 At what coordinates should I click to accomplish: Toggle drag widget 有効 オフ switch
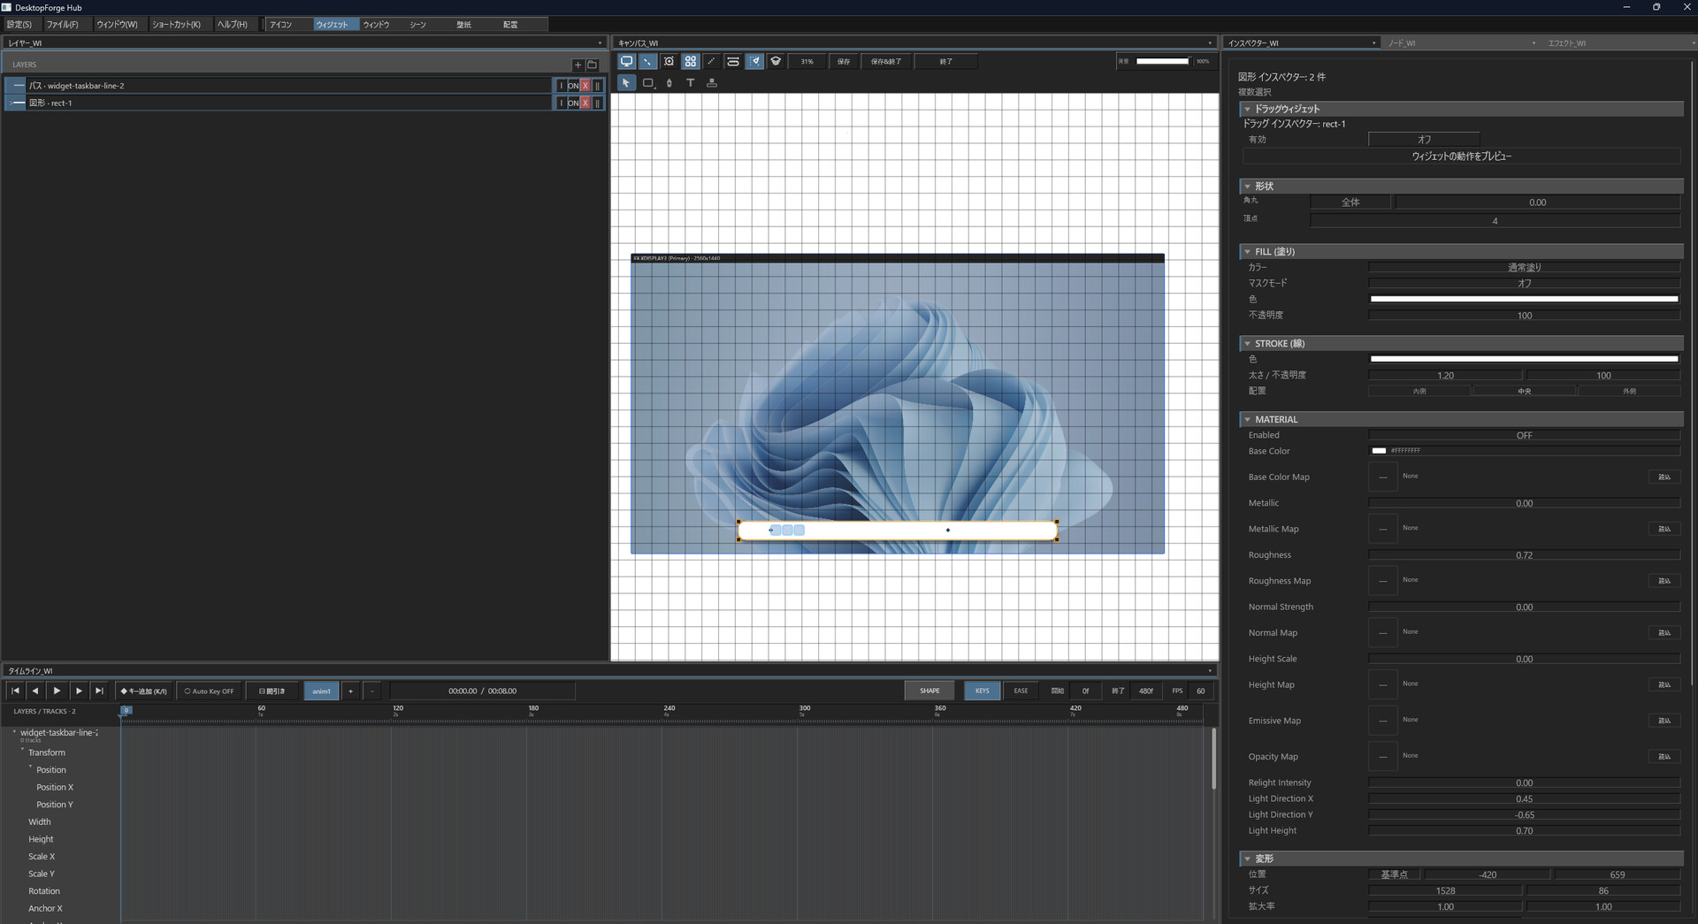pos(1424,139)
